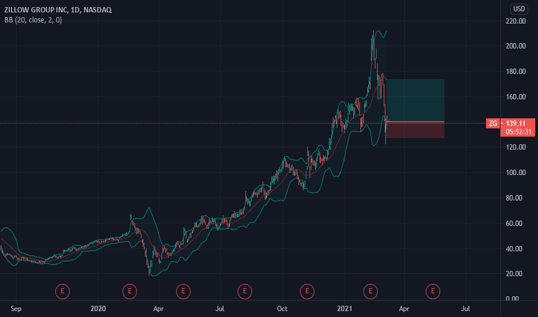Viewport: 538px width, 317px height.
Task: Click the first Jul label on time axis
Action: [x=220, y=309]
